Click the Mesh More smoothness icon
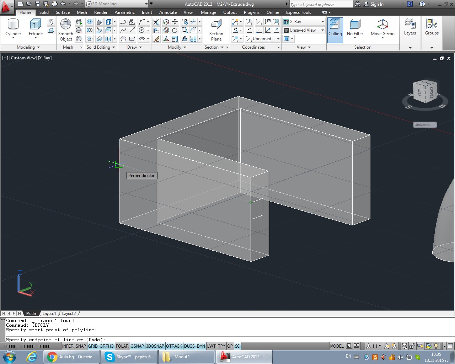Viewport: 455px width, 364px height. [79, 22]
